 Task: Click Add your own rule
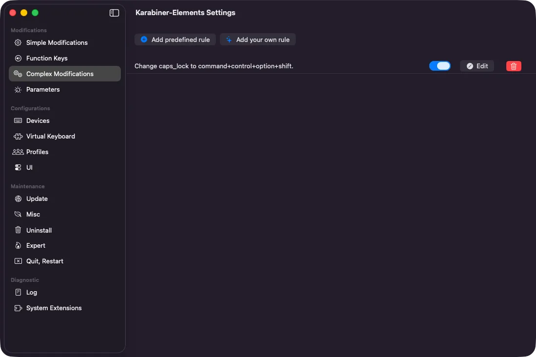click(x=258, y=40)
